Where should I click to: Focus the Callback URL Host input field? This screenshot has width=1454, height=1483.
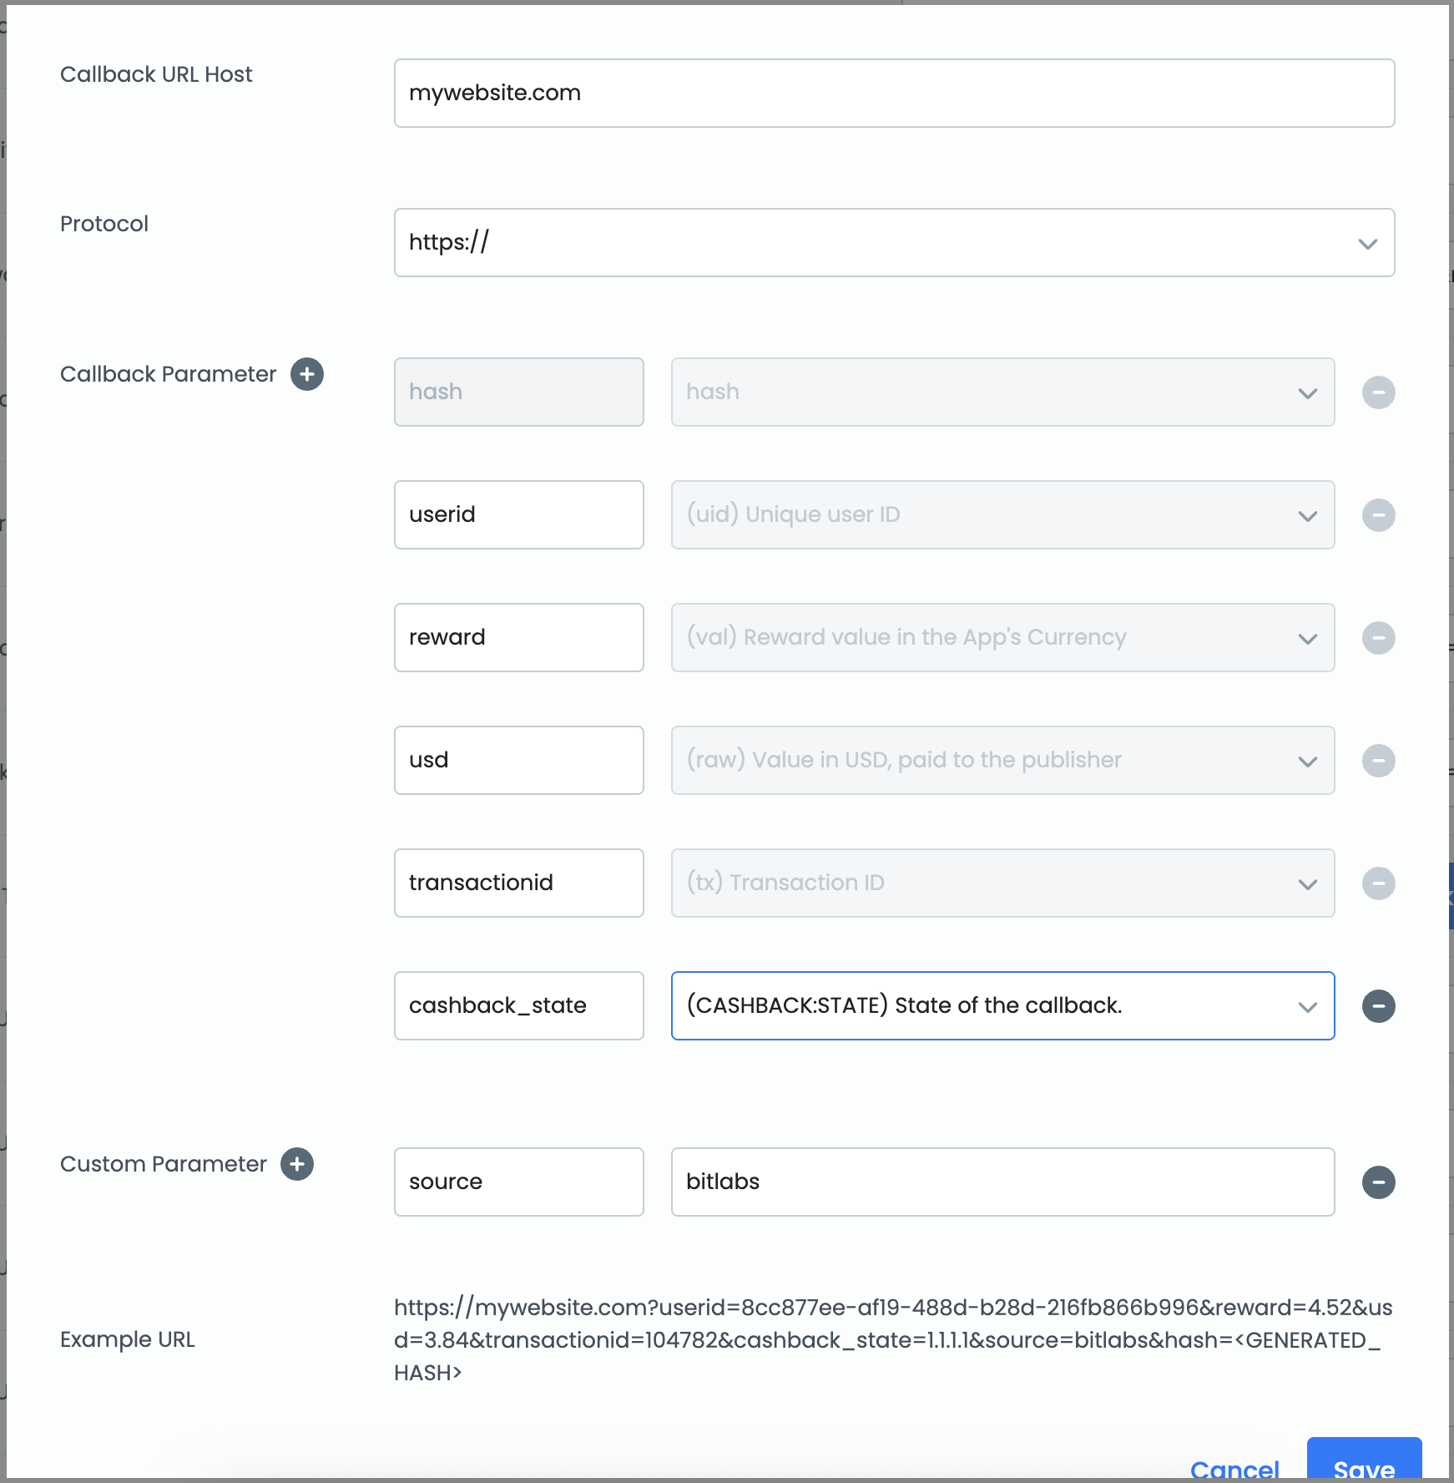(894, 94)
